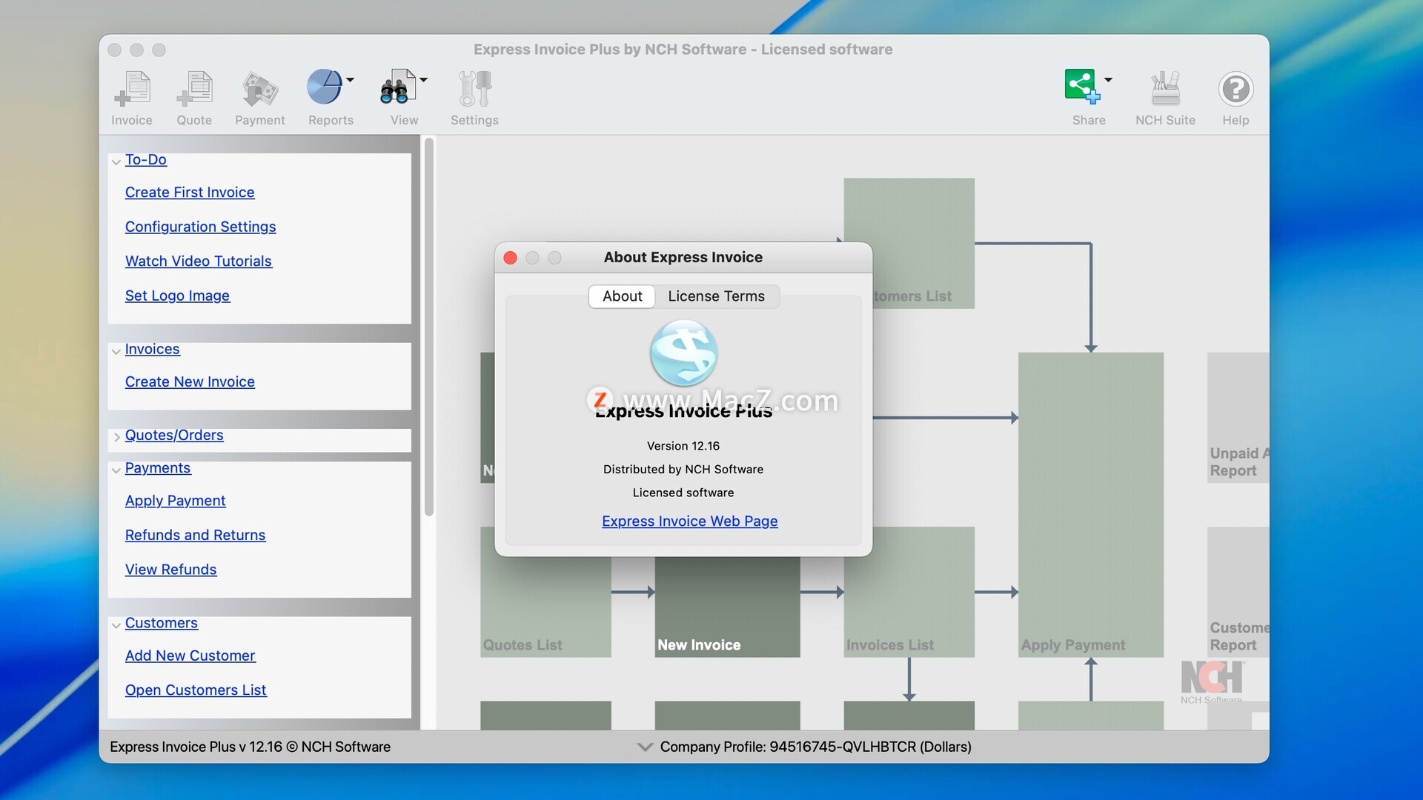1423x800 pixels.
Task: Collapse the Payments section chevron
Action: 116,470
